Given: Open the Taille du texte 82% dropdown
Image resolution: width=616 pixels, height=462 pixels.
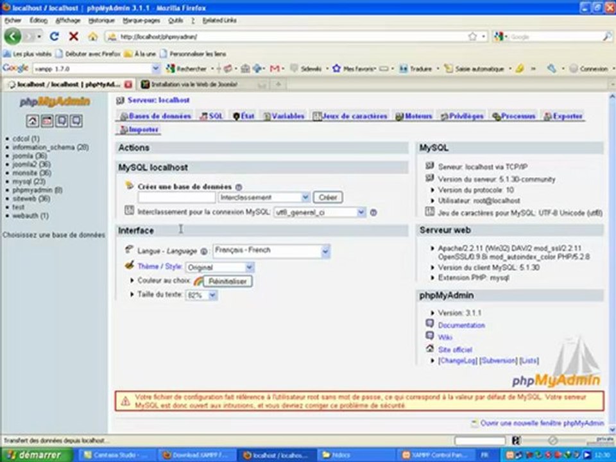Looking at the screenshot, I should point(201,295).
